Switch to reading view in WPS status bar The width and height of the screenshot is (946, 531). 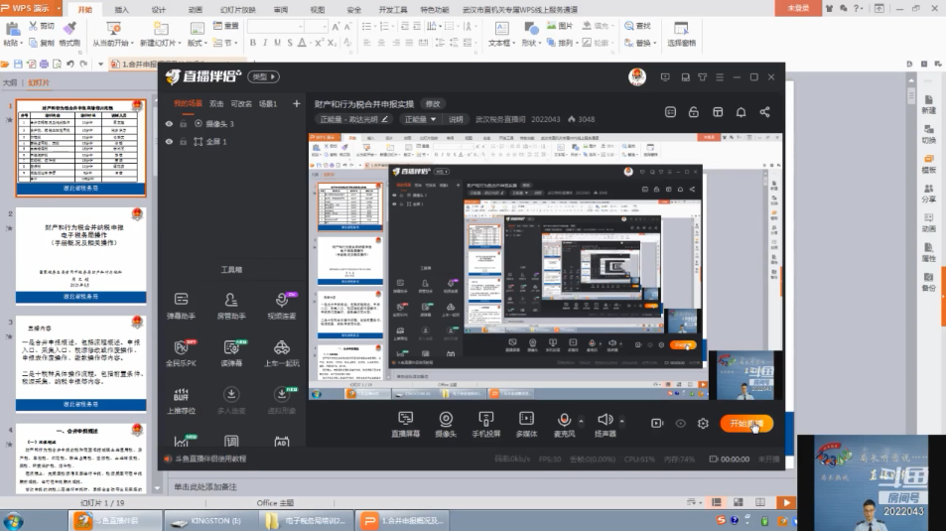tap(760, 502)
